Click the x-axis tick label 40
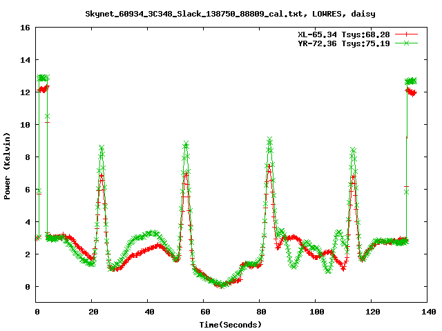The image size is (442, 331). pyautogui.click(x=149, y=312)
